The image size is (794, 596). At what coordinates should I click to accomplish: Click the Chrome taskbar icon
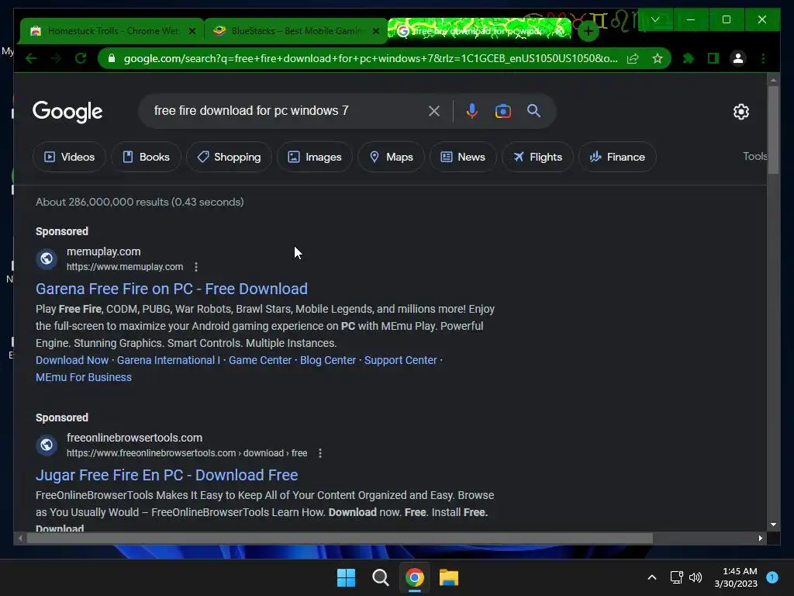[415, 577]
